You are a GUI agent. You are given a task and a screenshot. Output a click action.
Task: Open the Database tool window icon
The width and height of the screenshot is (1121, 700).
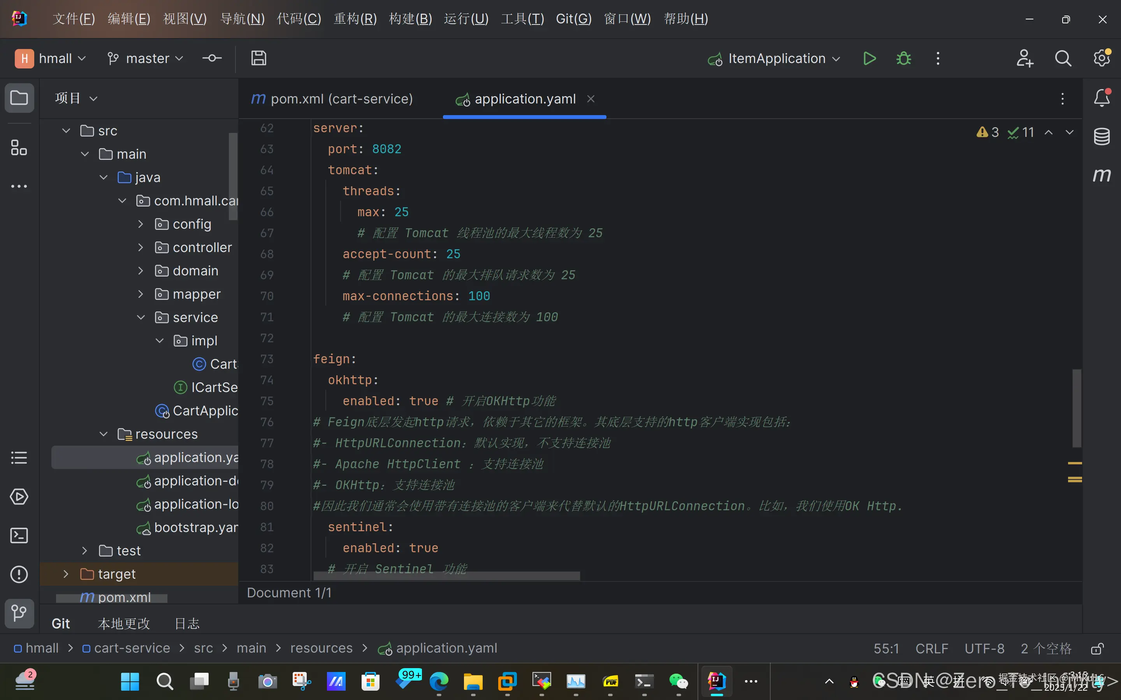coord(1102,136)
